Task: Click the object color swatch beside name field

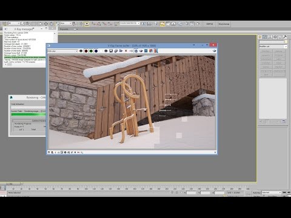Action: pos(286,42)
